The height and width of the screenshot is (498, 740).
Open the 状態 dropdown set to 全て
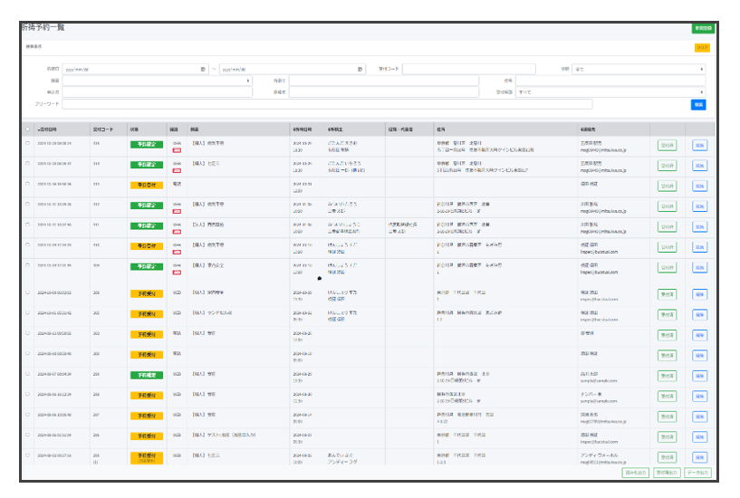[639, 69]
